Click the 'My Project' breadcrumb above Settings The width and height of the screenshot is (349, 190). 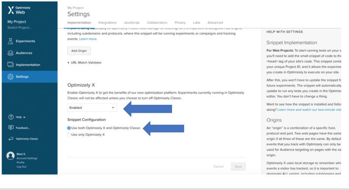pos(75,8)
